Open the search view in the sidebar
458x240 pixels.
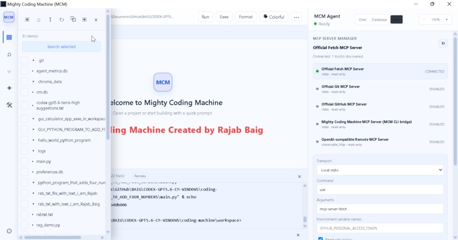[9, 54]
